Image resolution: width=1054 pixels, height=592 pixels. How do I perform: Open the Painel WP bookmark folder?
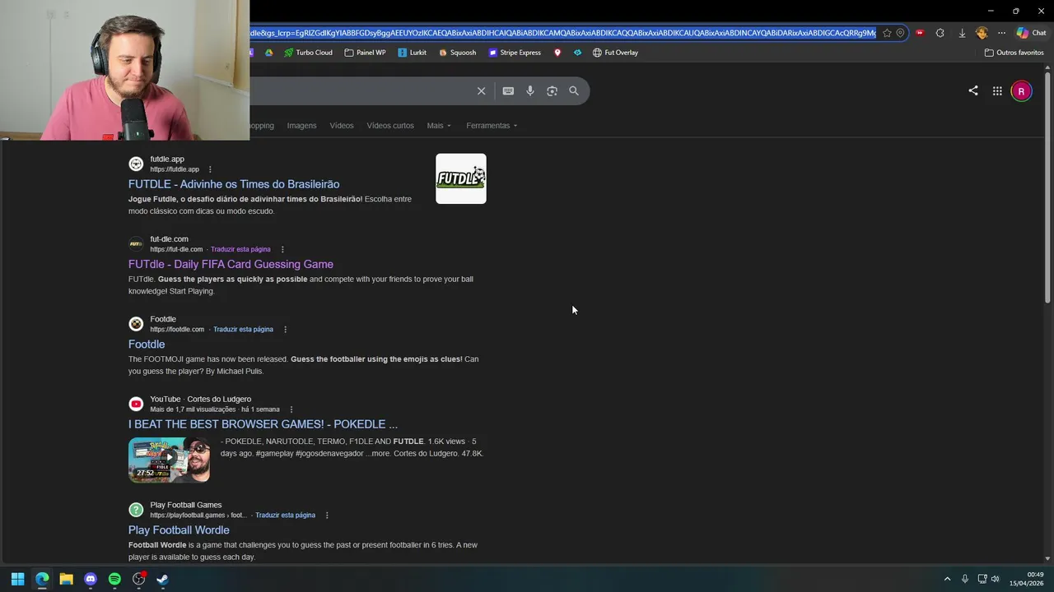point(365,53)
